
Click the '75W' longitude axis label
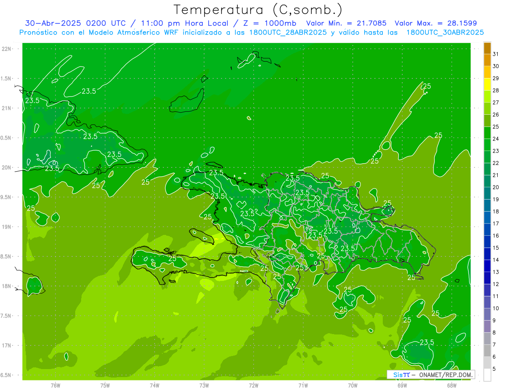coord(105,385)
